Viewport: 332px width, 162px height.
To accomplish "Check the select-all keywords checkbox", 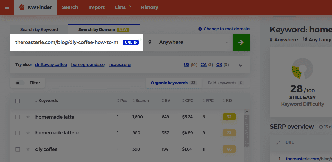I will tap(17, 101).
